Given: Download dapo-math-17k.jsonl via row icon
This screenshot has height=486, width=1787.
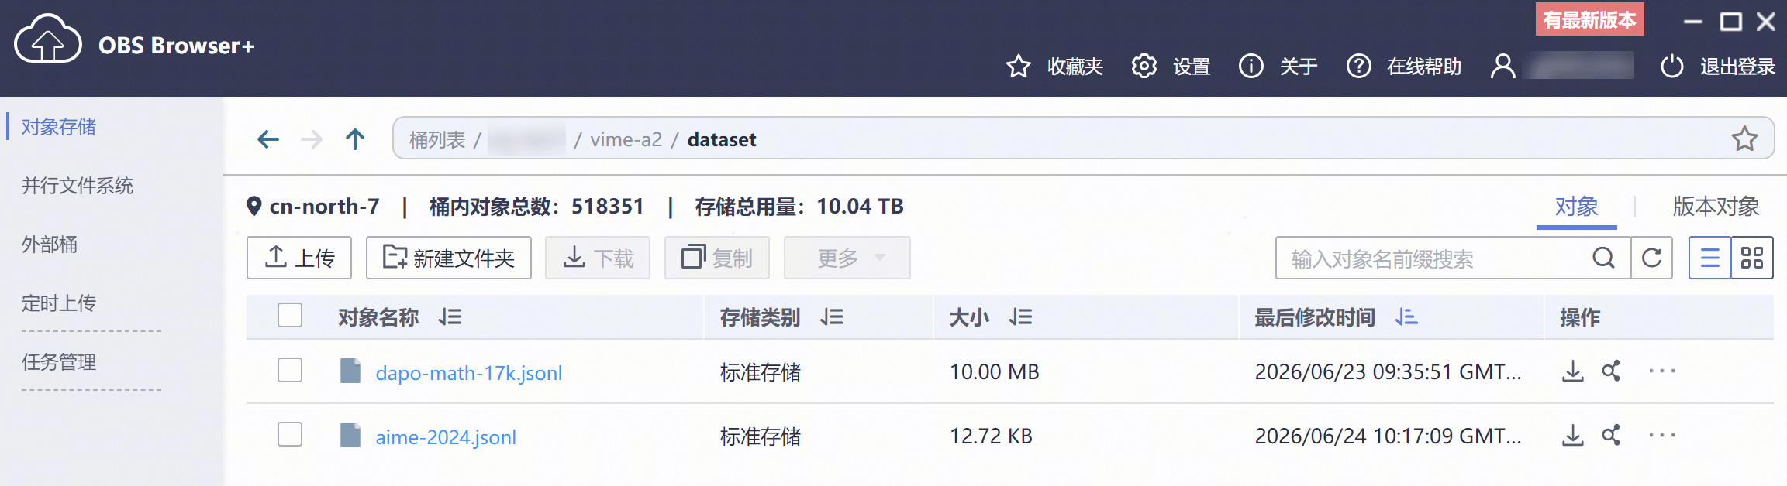Looking at the screenshot, I should click(1572, 371).
